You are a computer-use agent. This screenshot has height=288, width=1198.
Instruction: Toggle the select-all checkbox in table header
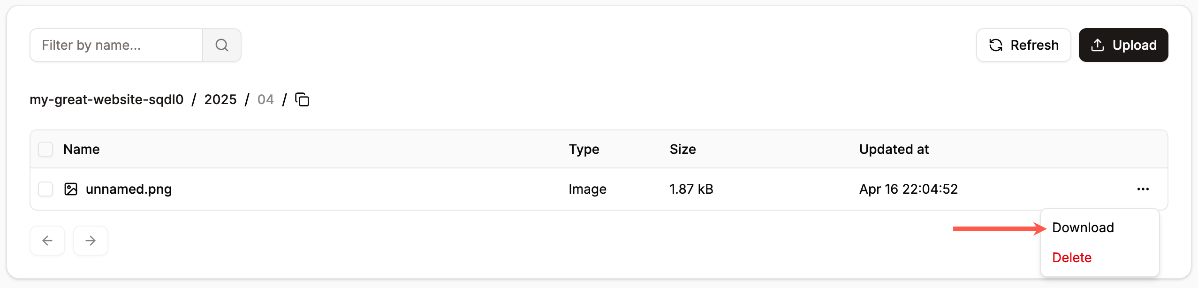tap(45, 149)
